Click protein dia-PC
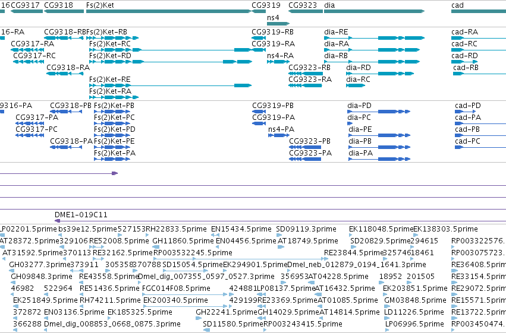The image size is (506, 333). [x=359, y=118]
